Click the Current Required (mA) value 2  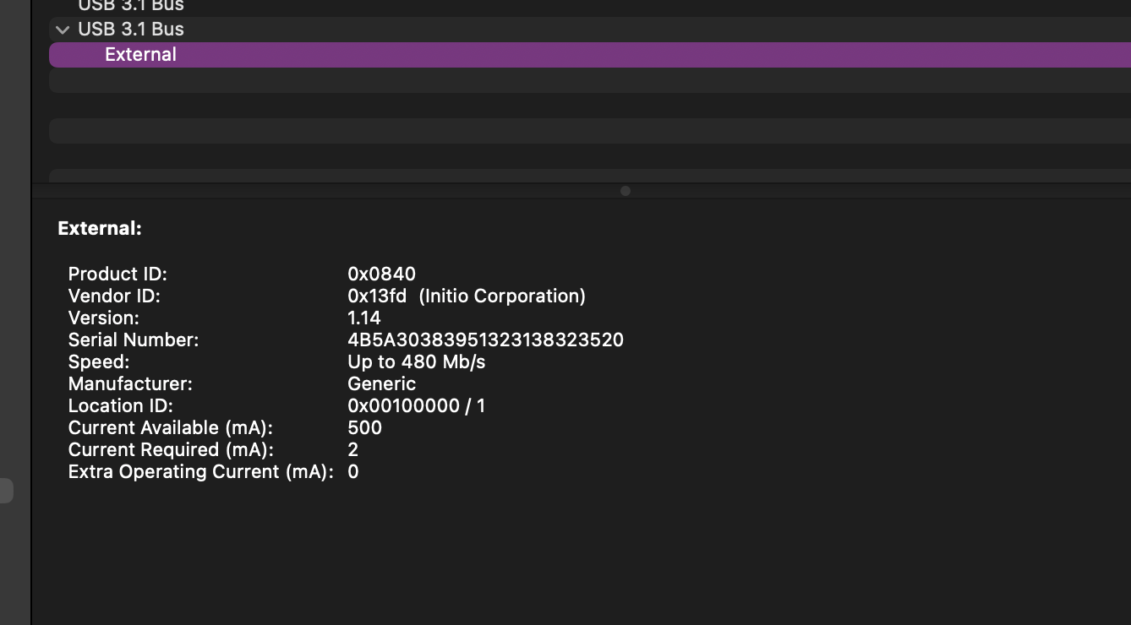(x=353, y=449)
